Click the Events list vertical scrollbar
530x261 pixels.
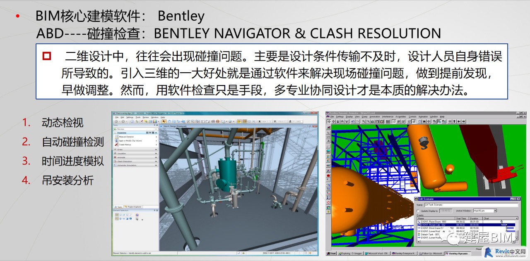[x=517, y=228]
